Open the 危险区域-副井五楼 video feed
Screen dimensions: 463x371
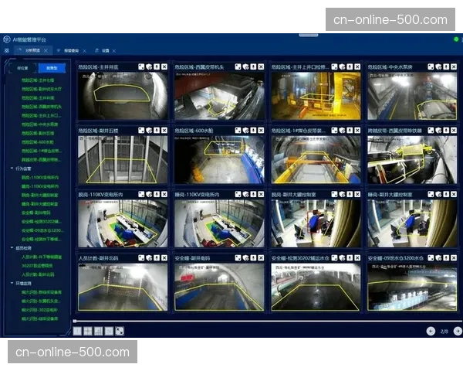123,159
